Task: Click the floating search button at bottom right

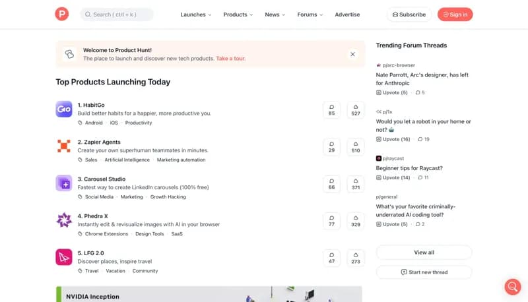Action: pyautogui.click(x=513, y=287)
